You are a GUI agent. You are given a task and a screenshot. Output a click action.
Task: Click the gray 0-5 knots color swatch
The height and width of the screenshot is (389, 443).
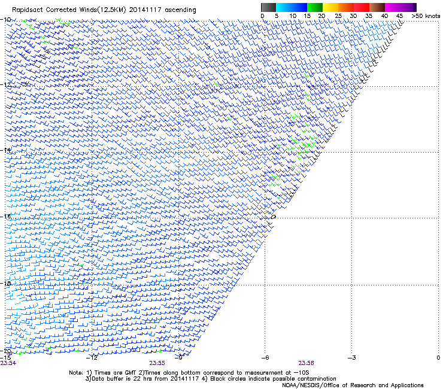coord(268,7)
